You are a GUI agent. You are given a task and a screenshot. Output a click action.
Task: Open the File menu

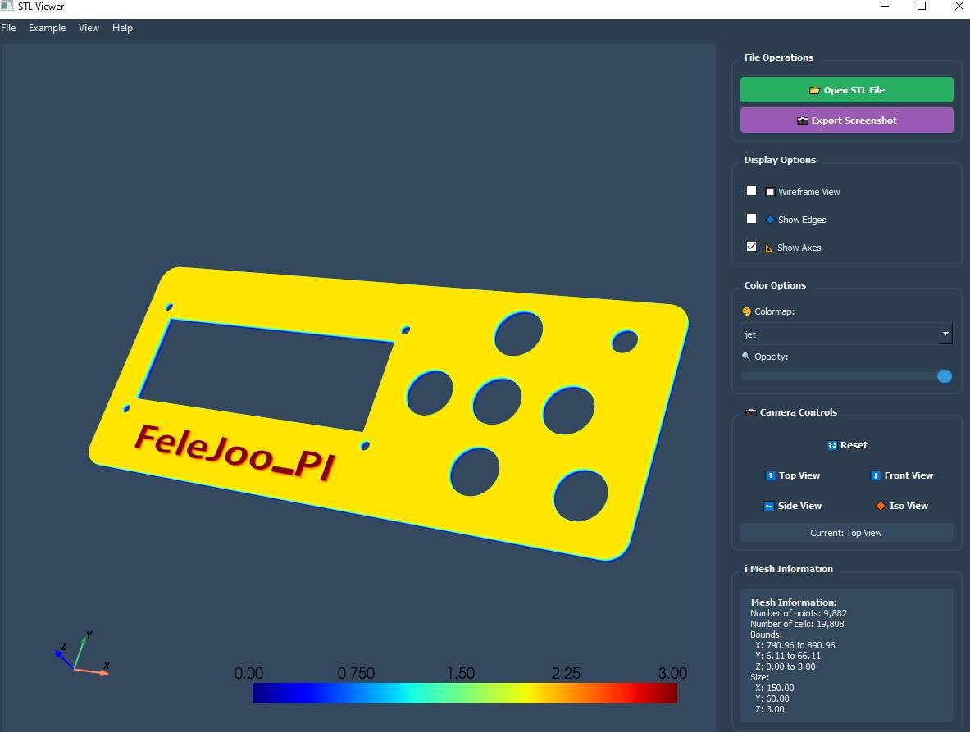(8, 28)
